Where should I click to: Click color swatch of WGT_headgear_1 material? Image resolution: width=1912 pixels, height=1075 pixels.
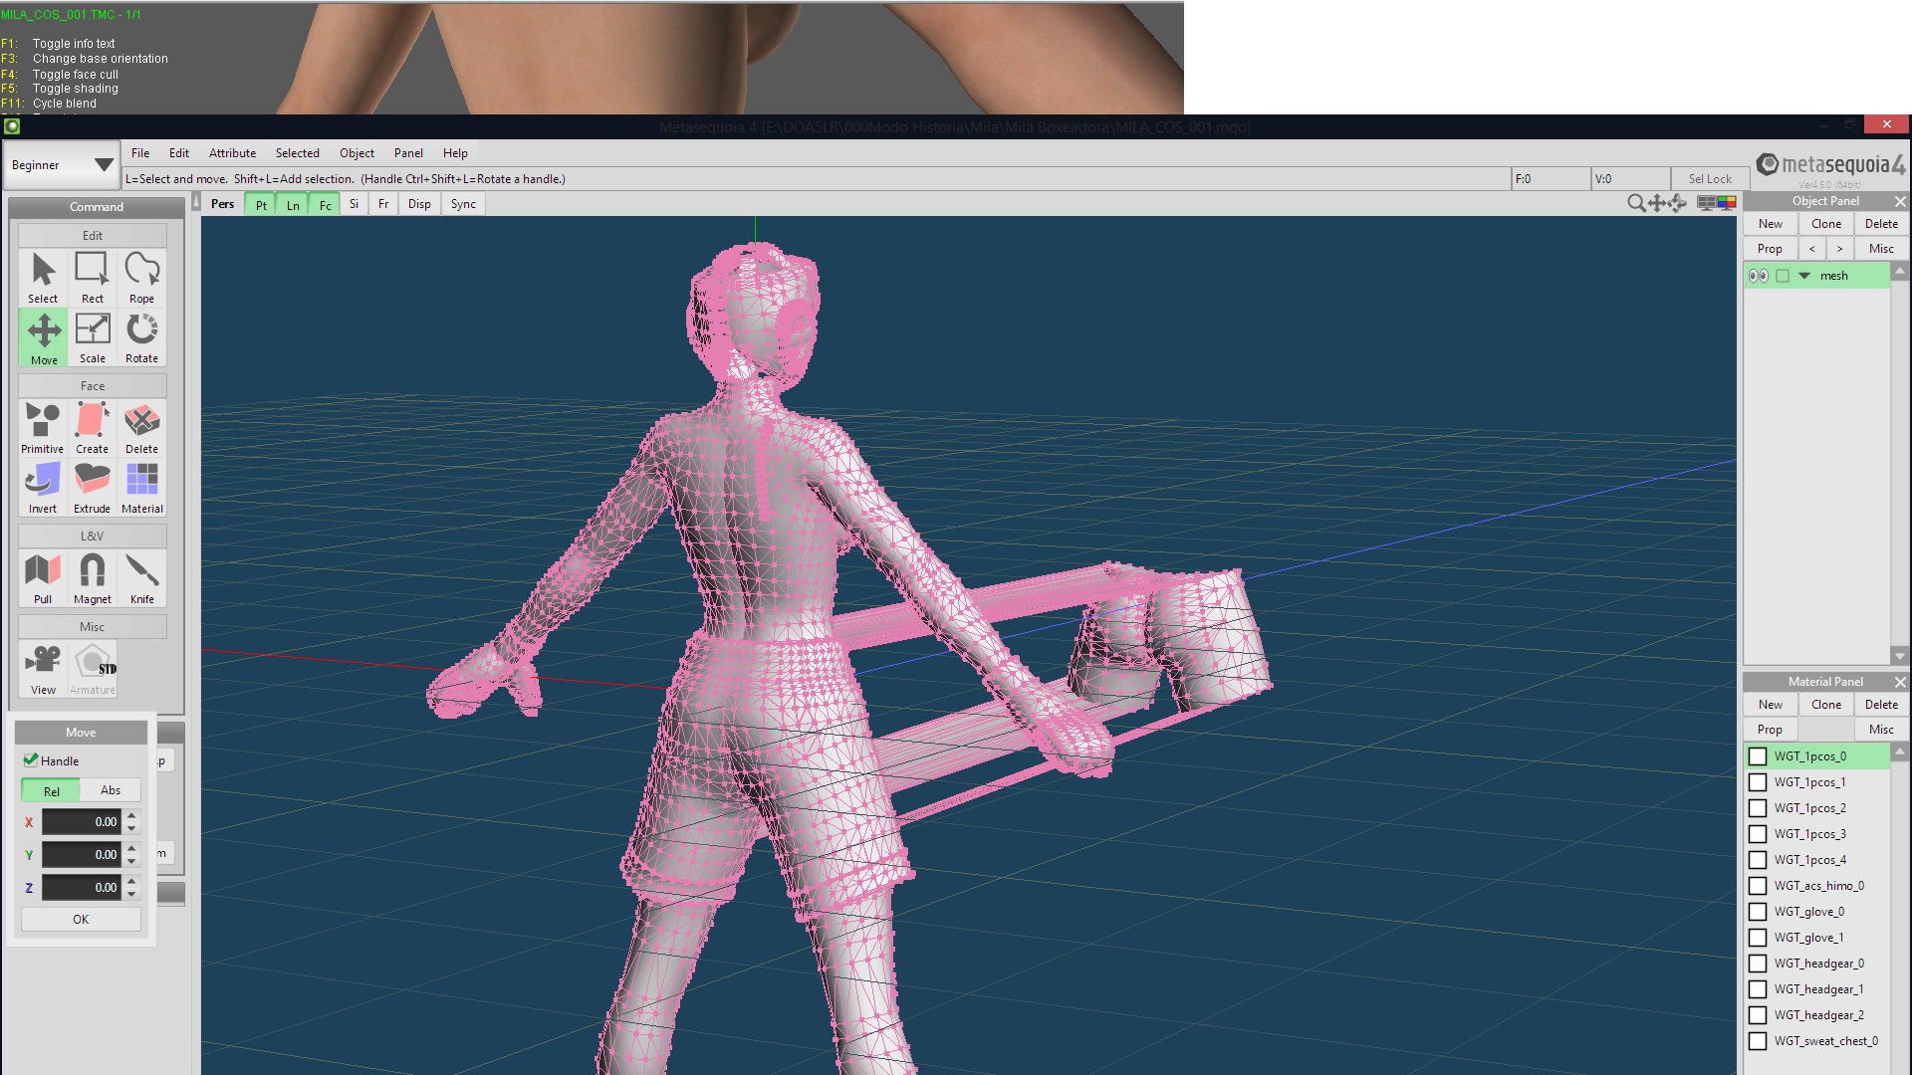tap(1758, 989)
